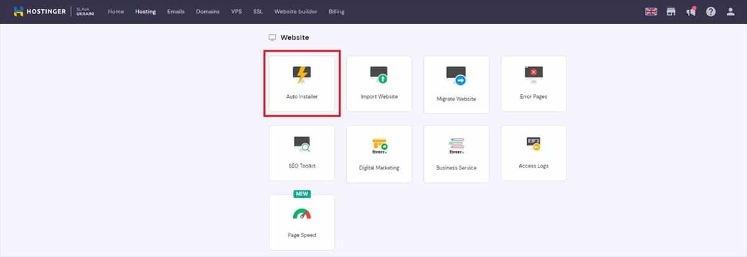The height and width of the screenshot is (257, 747).
Task: Click the Import Website icon
Action: coord(379,76)
